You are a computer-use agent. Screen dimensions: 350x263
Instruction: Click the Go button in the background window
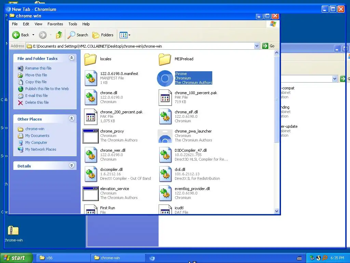(x=345, y=79)
